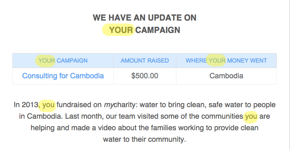Click the highlighted YOUR in main heading
The image size is (290, 150).
121,30
